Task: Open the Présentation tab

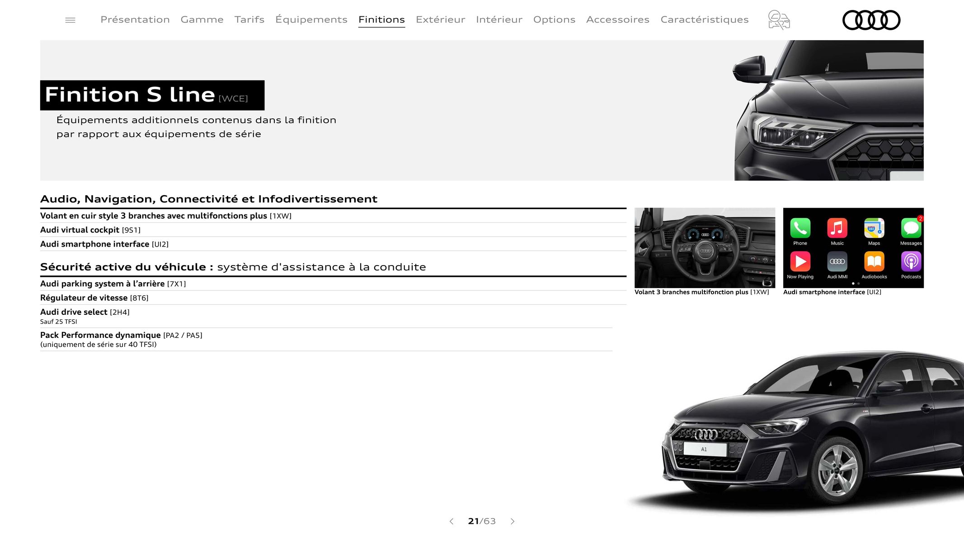Action: 135,19
